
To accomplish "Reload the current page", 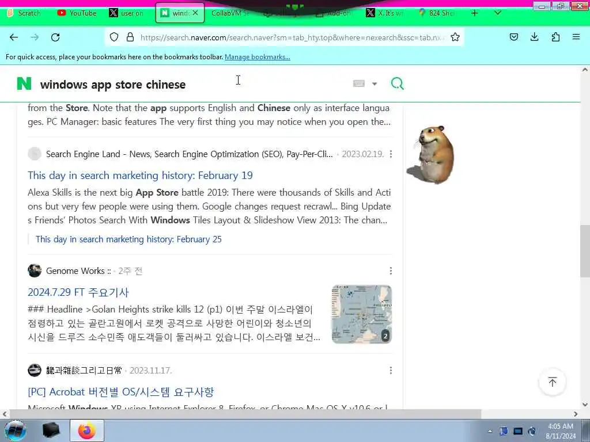I will [x=55, y=37].
